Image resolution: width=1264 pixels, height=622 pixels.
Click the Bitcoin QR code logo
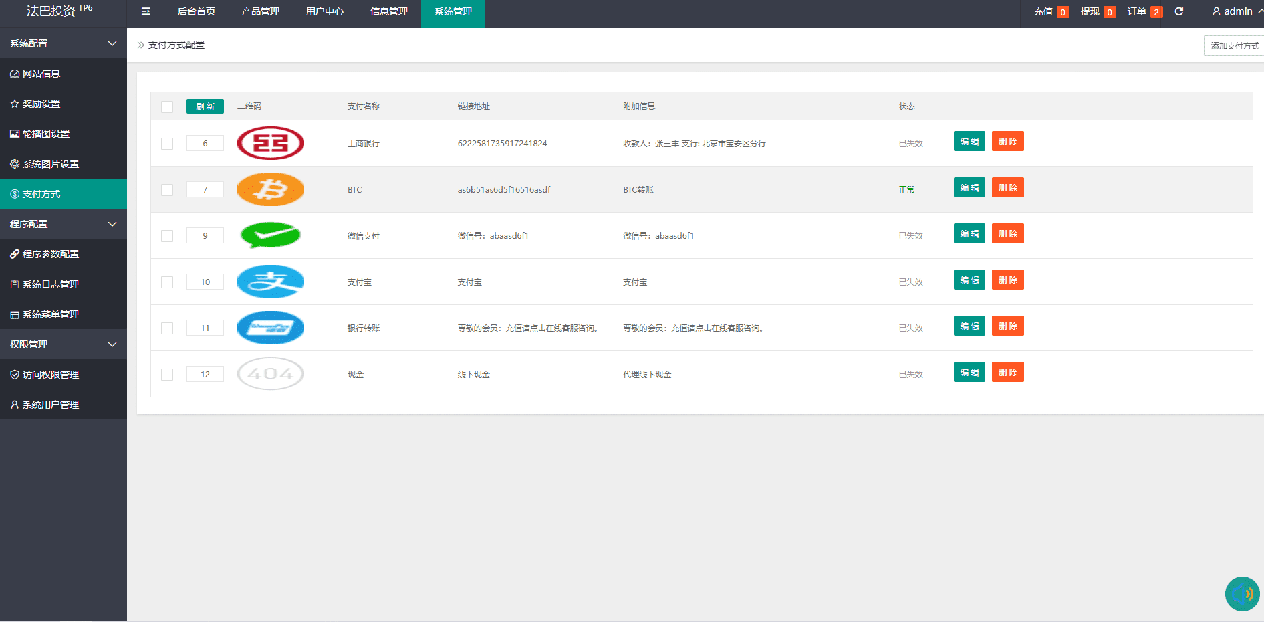coord(271,189)
